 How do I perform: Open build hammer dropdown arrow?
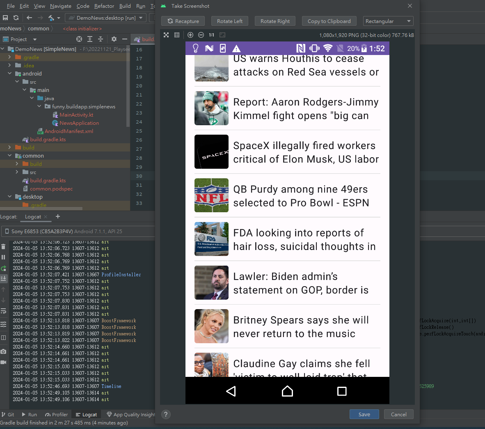tap(58, 18)
